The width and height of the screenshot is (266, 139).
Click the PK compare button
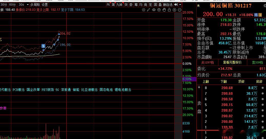point(108,5)
